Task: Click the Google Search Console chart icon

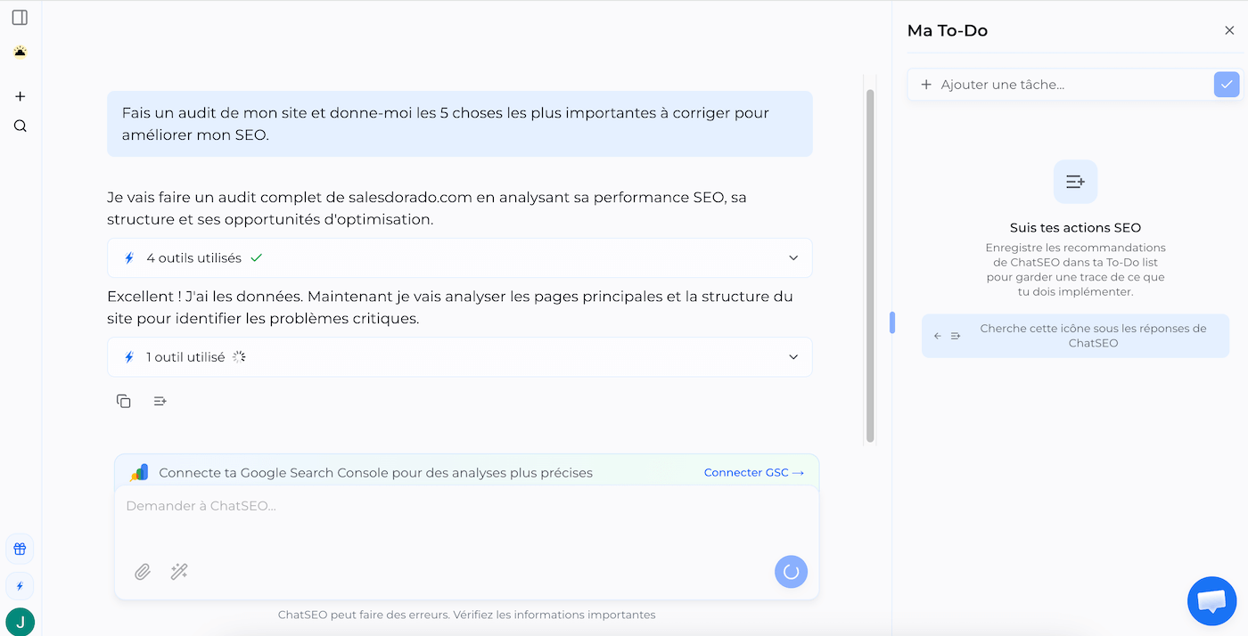Action: 140,472
